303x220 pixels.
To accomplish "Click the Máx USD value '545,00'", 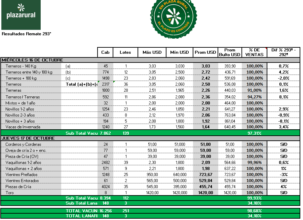I will [x=152, y=187].
